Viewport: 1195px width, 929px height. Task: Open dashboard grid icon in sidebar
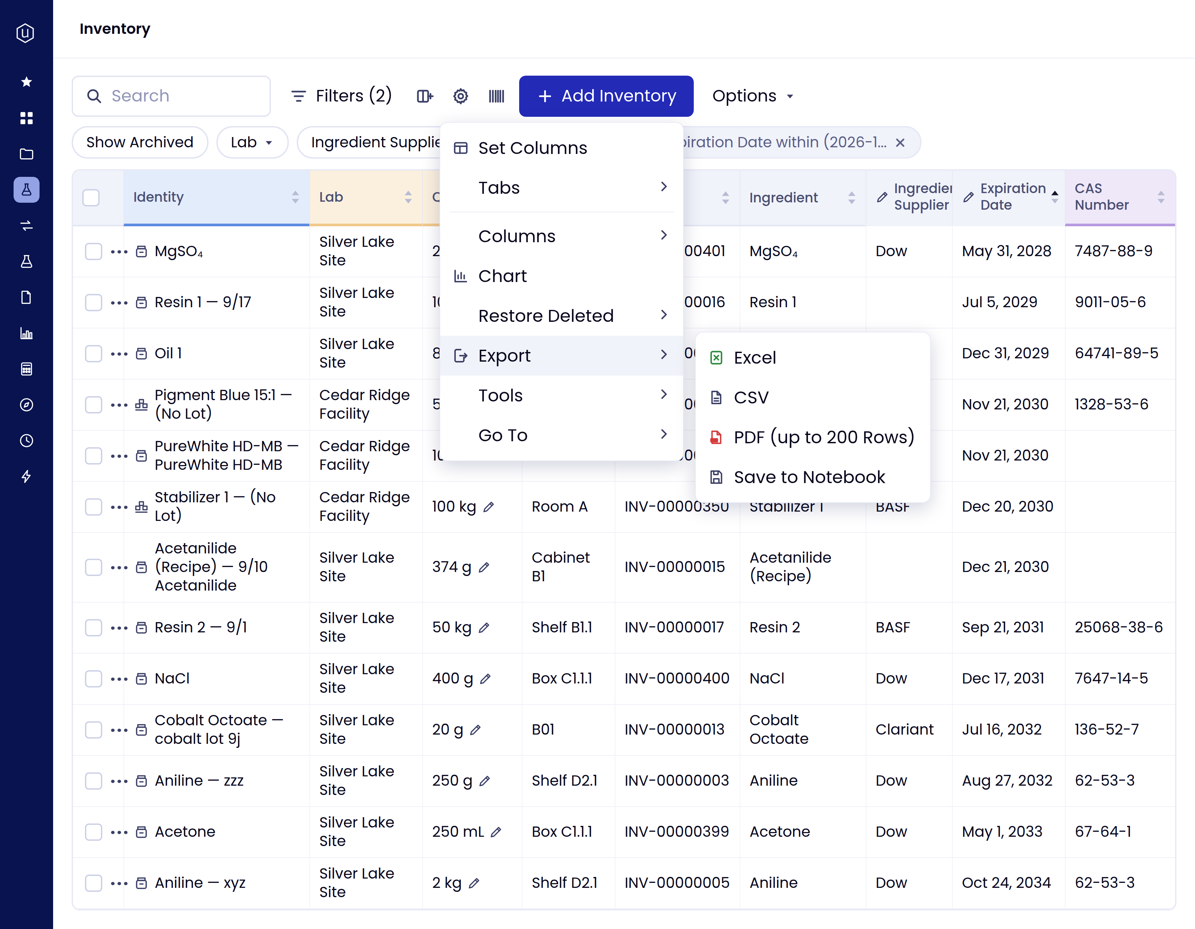tap(26, 118)
